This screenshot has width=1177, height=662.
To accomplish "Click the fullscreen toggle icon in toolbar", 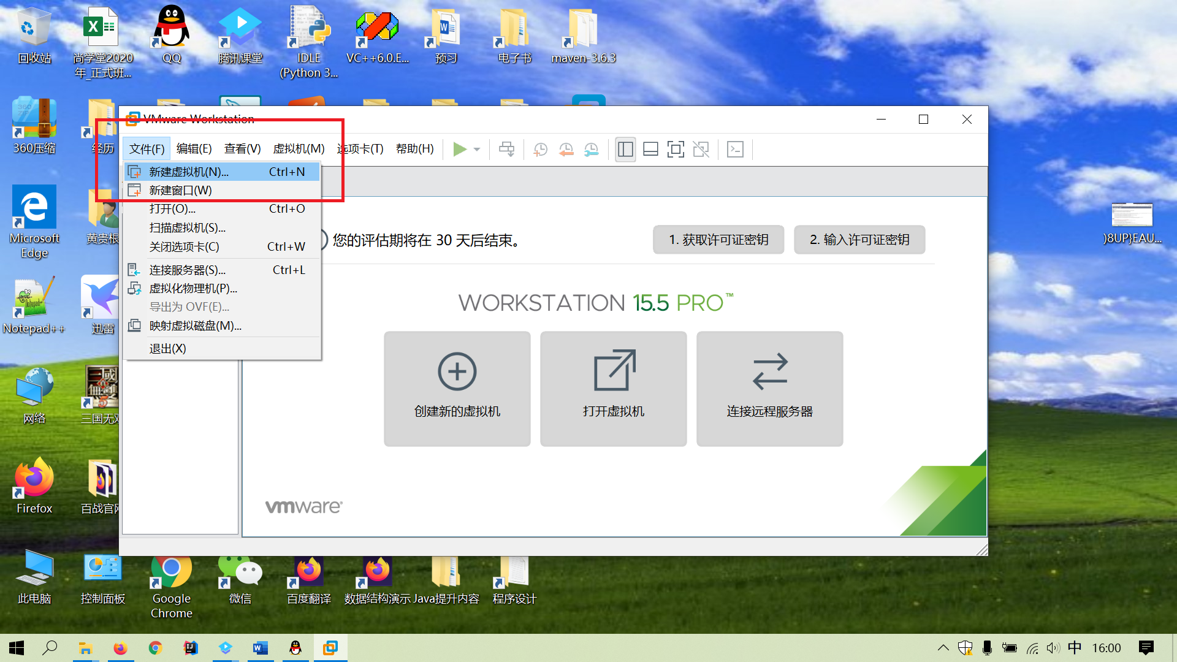I will tap(676, 149).
